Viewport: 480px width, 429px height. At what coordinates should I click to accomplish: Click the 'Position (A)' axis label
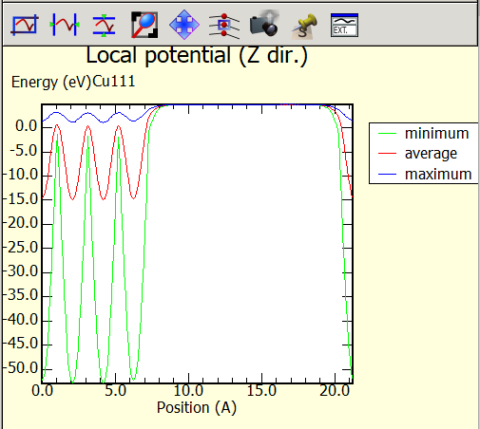click(197, 407)
